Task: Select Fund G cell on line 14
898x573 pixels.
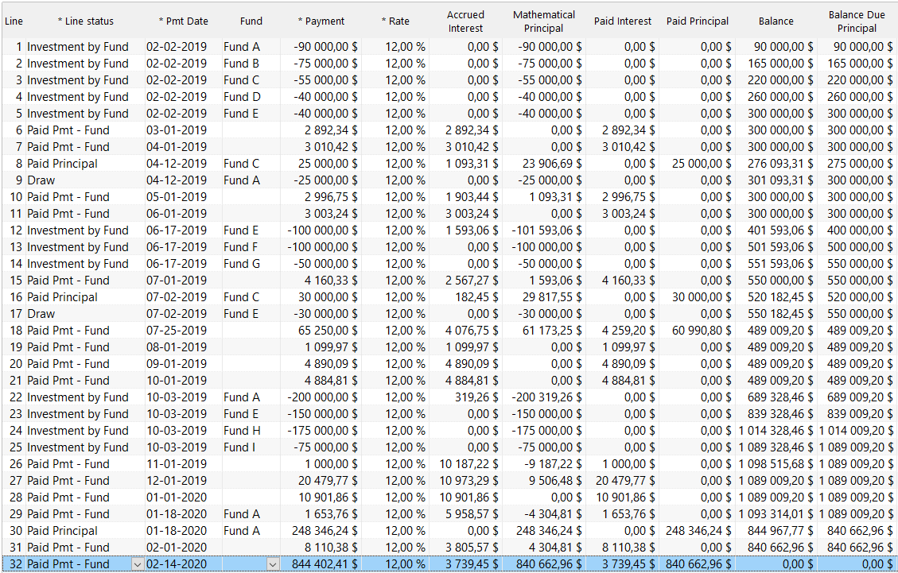Action: coord(242,264)
